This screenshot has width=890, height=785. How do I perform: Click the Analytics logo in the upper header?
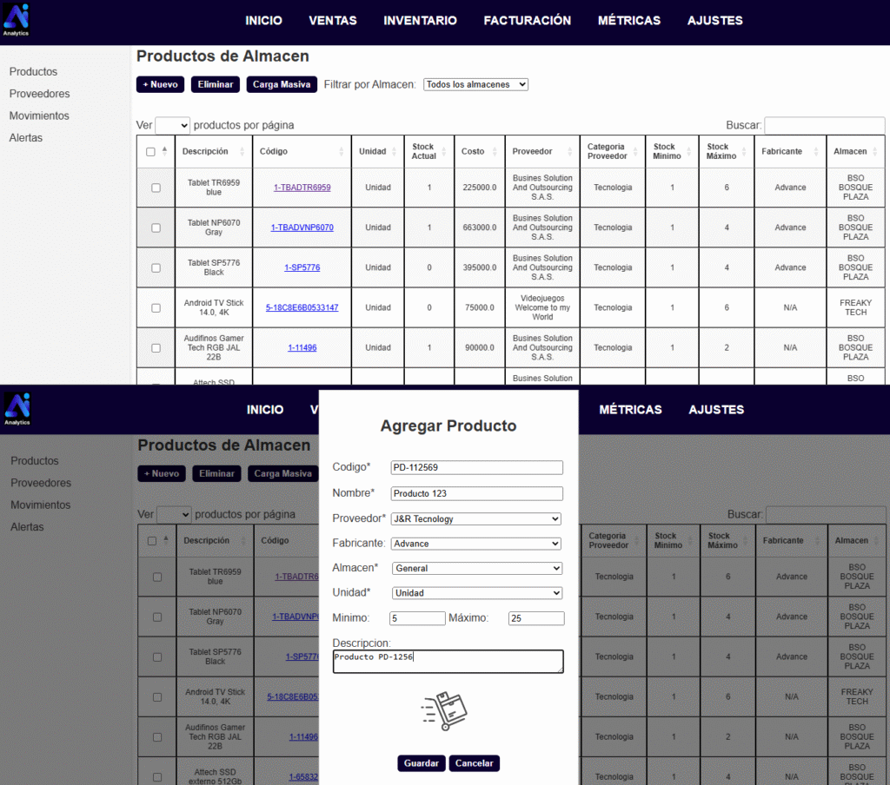click(16, 20)
